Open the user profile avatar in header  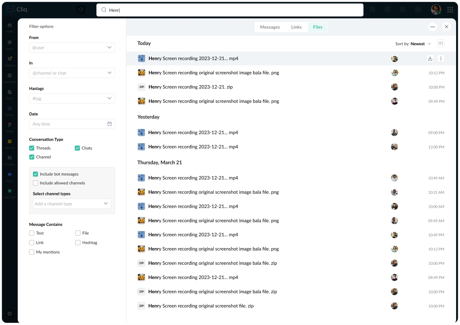(x=436, y=10)
